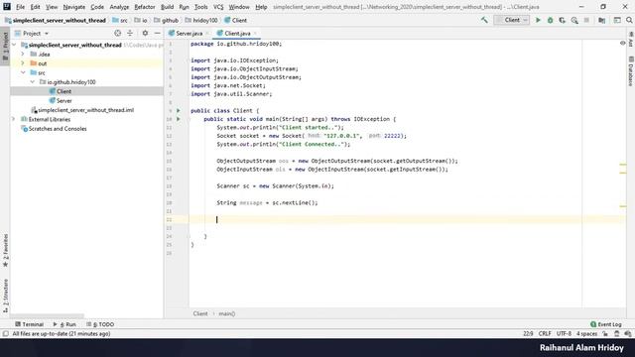
Task: Open the Edit menu
Action: [36, 7]
